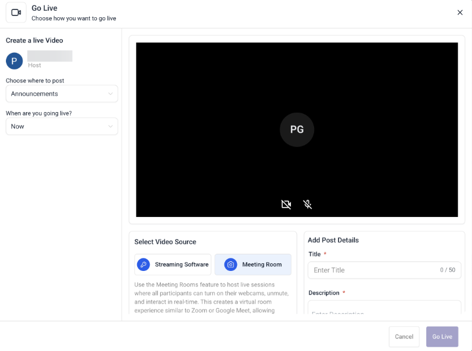Screen dimensions: 472x351
Task: Click the 0 / 50 title character counter
Action: [x=448, y=270]
